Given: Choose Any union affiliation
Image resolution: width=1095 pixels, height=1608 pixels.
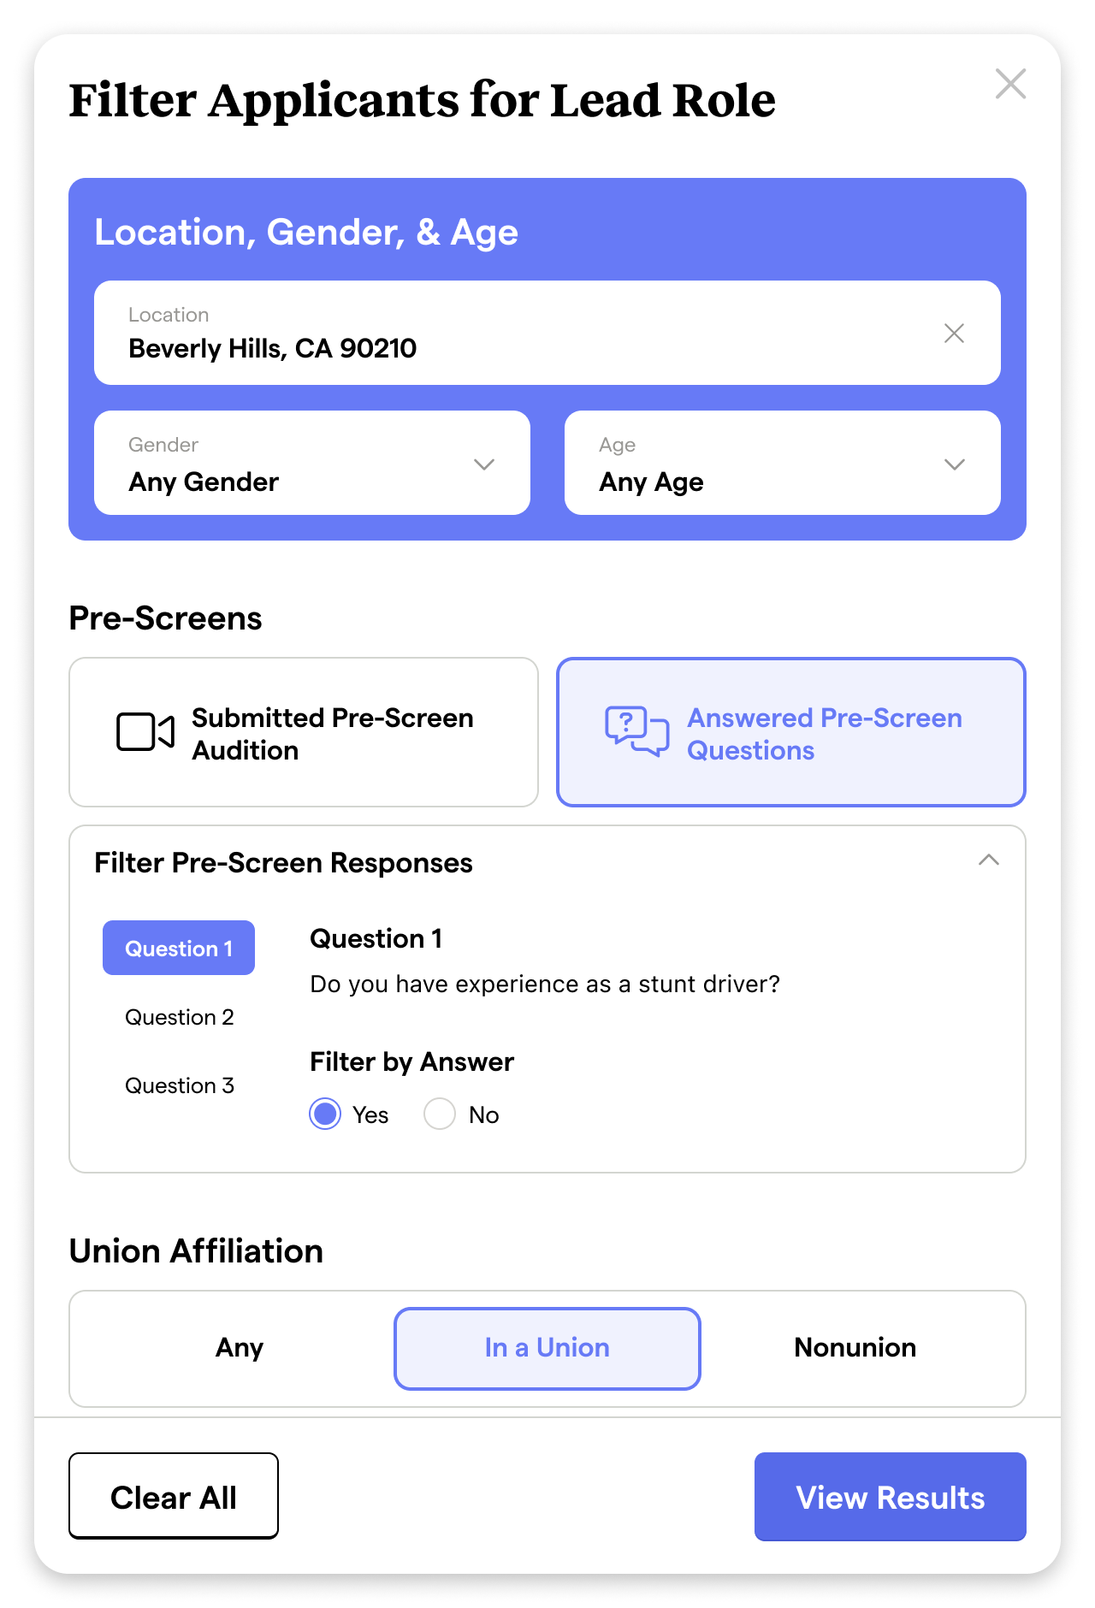Looking at the screenshot, I should tap(240, 1348).
